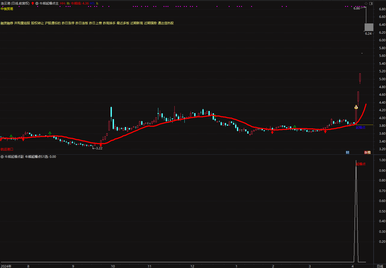This screenshot has height=268, width=386.
Task: Click the 牛熊起爆点S1选: 0.00 readout
Action: (x=40, y=157)
